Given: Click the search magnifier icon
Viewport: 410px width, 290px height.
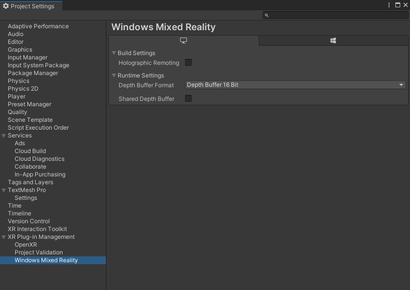Looking at the screenshot, I should pyautogui.click(x=266, y=16).
